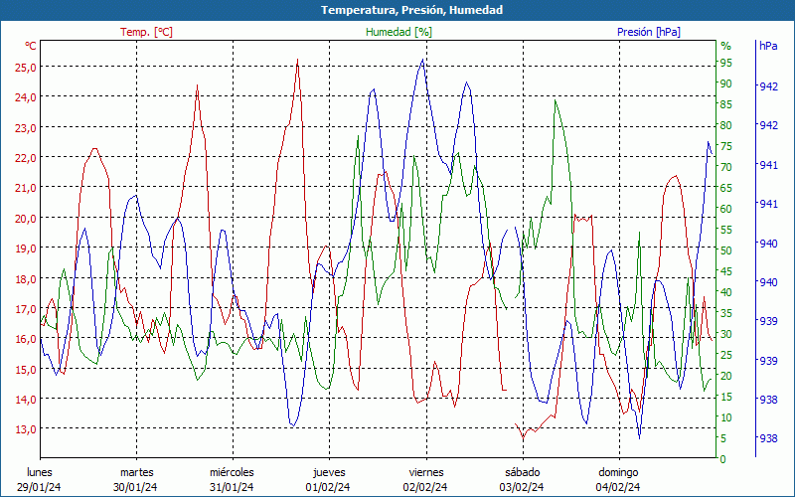Click the '18,0' temperature axis value
This screenshot has height=497, width=795.
pyautogui.click(x=26, y=278)
